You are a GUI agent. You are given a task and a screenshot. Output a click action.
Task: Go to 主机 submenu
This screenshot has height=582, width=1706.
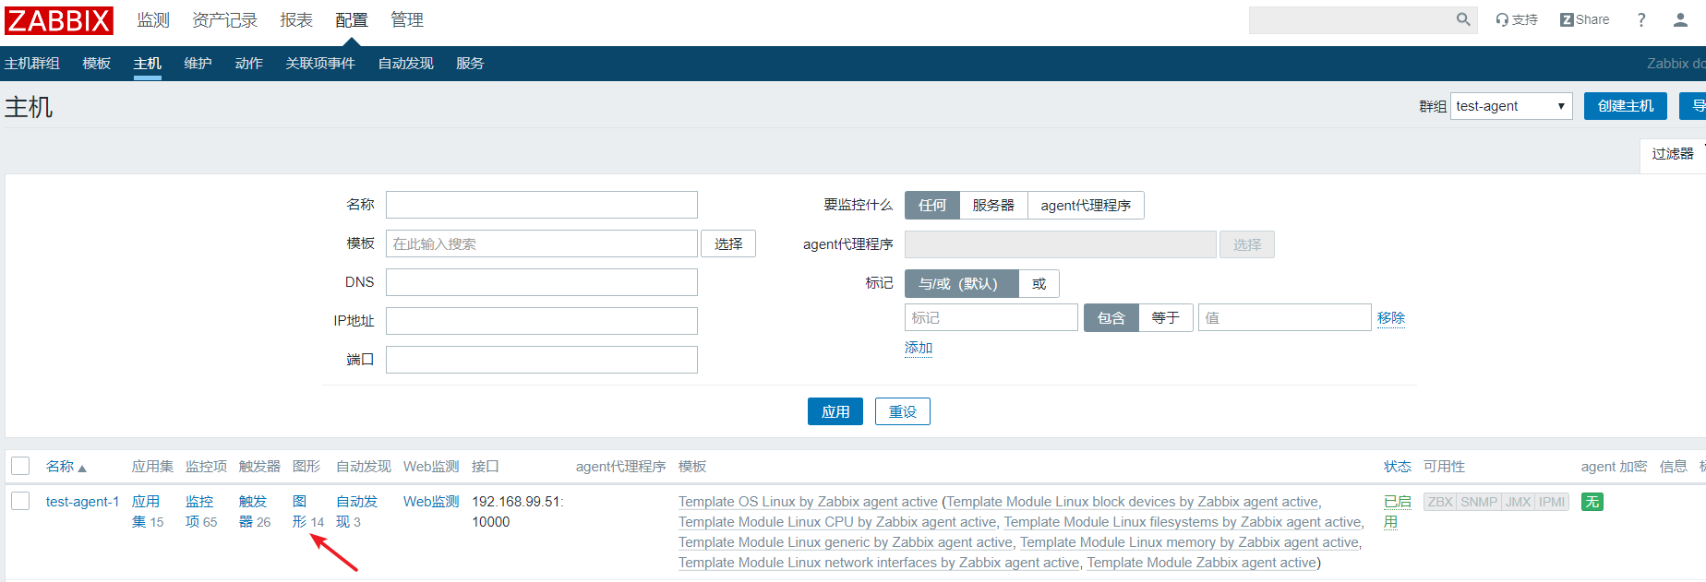(x=147, y=64)
